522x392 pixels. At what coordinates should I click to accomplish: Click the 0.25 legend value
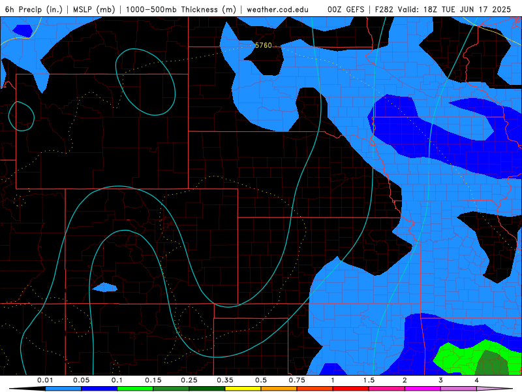pyautogui.click(x=189, y=380)
